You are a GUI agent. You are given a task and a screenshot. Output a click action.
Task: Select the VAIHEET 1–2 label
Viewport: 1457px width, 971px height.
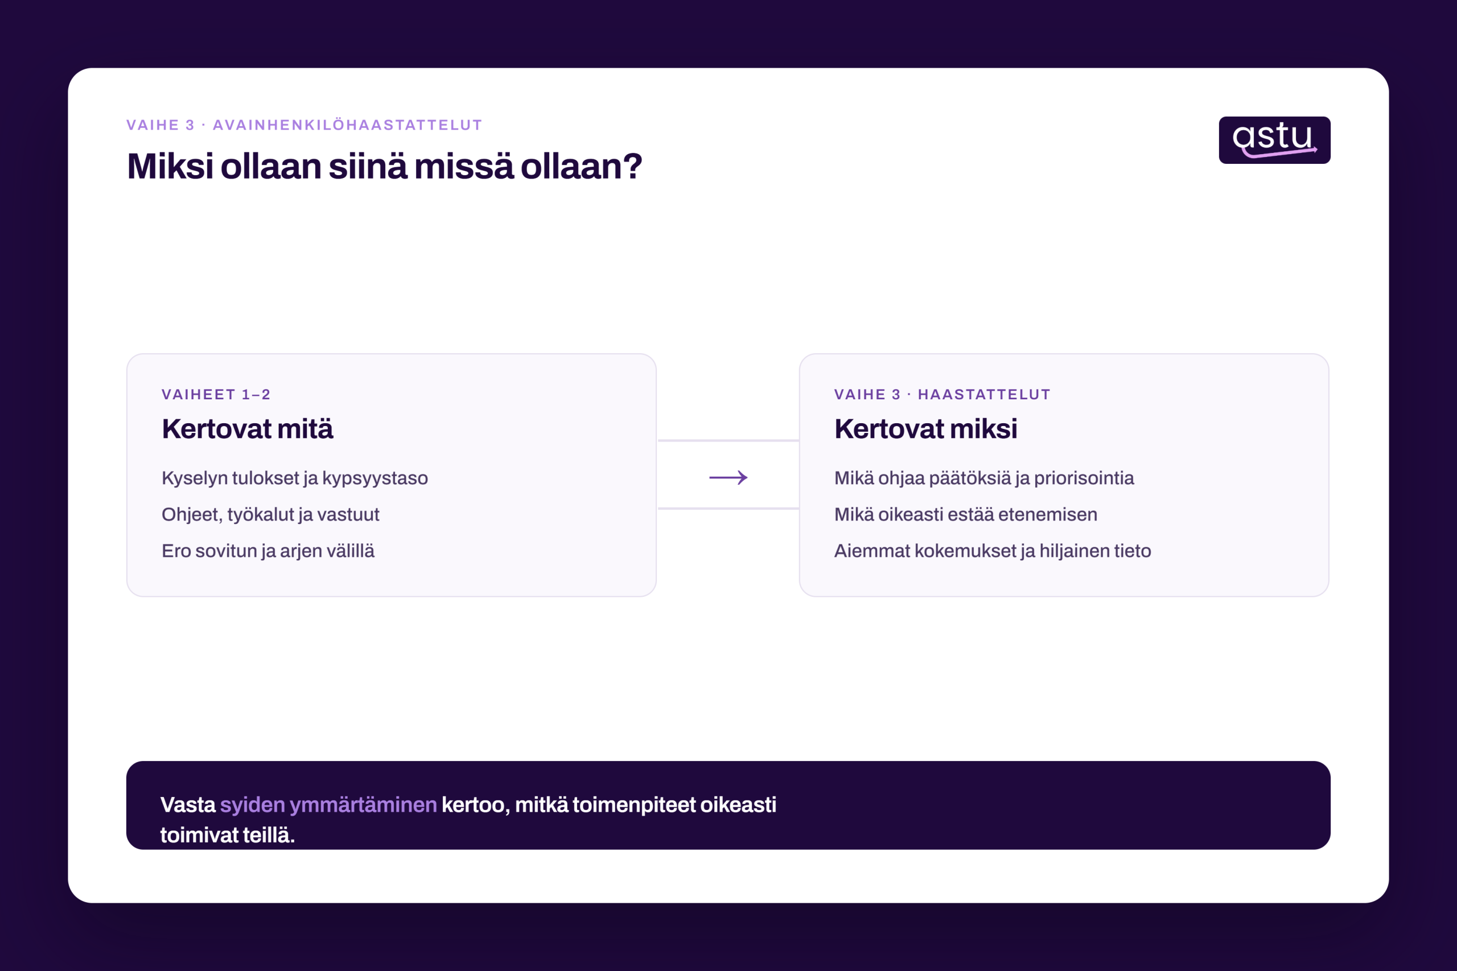(x=216, y=394)
